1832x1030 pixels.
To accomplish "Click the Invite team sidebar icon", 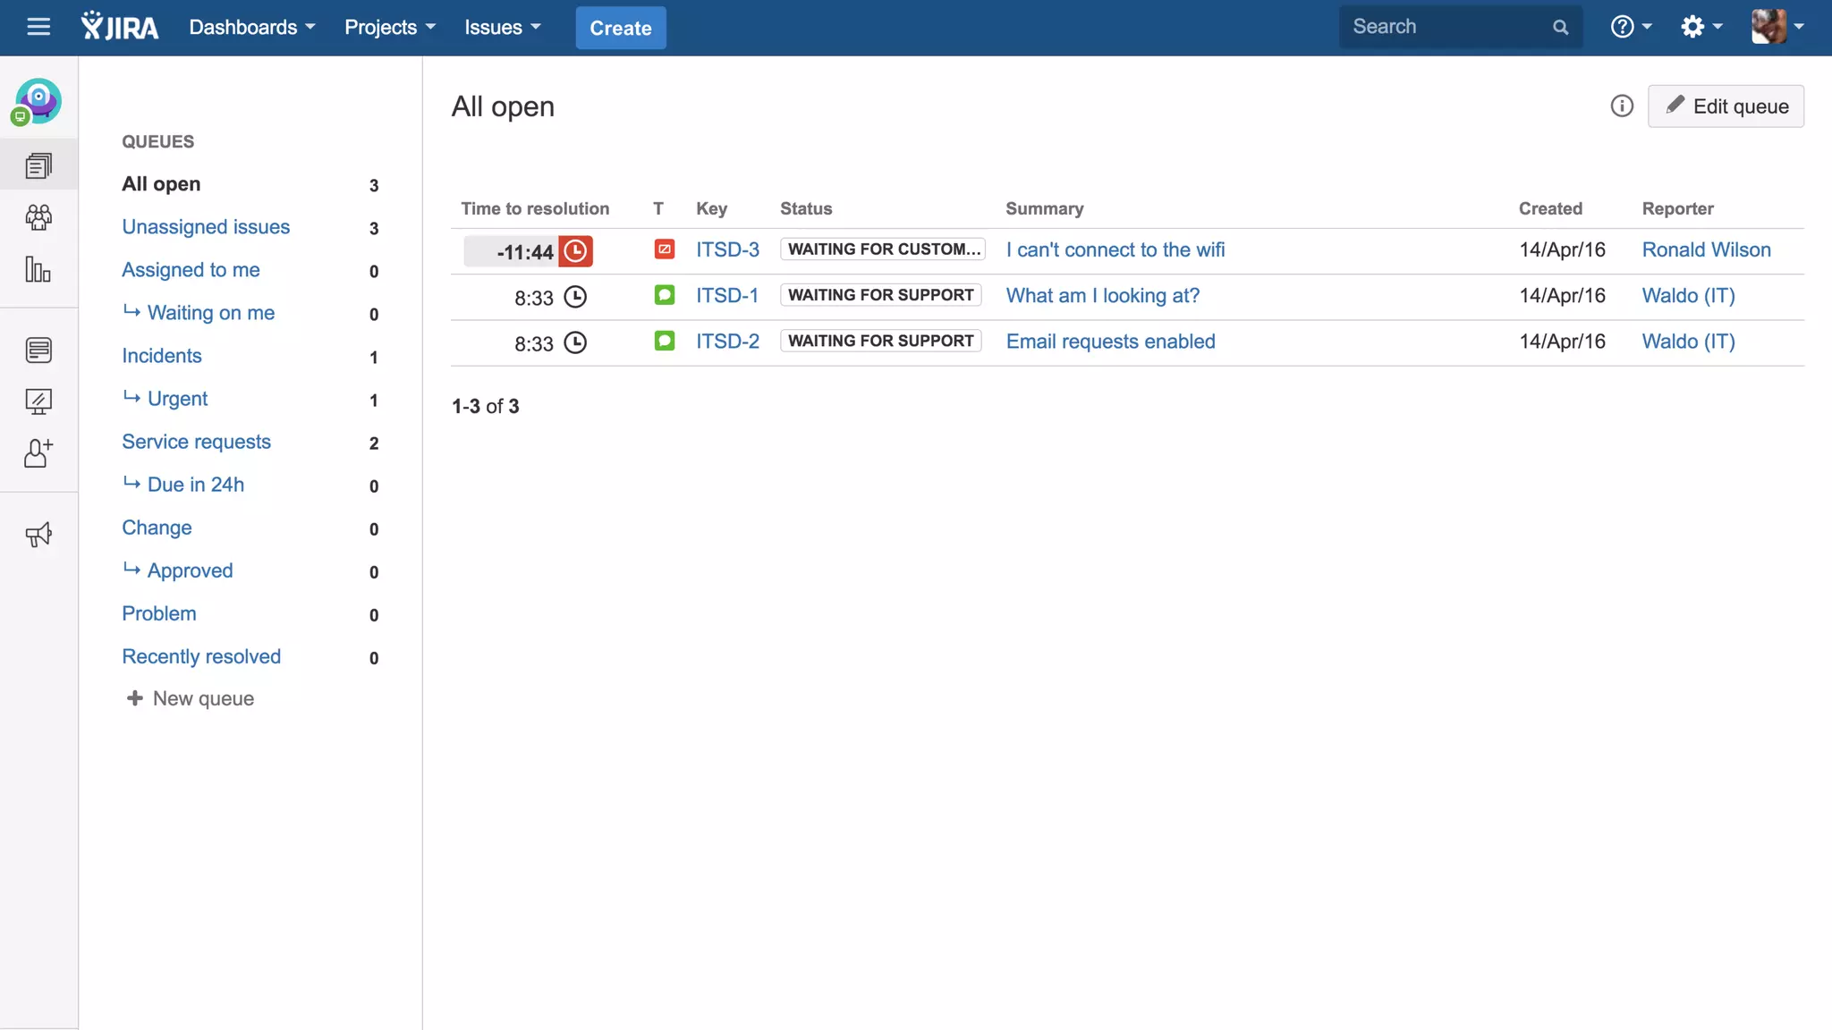I will [x=38, y=453].
